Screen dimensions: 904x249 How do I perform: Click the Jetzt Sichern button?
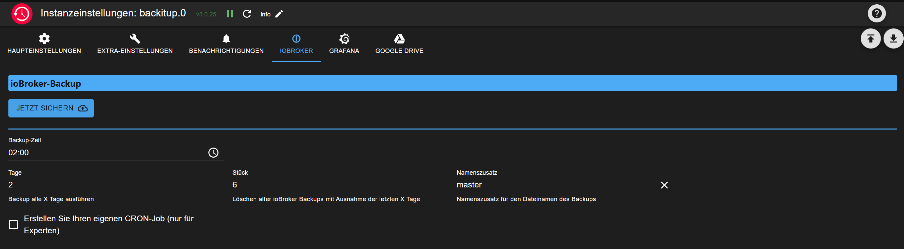point(51,108)
